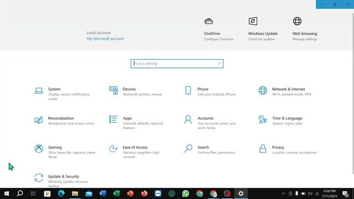The height and width of the screenshot is (199, 354).
Task: Click the Web browsing globe icon
Action: click(297, 21)
